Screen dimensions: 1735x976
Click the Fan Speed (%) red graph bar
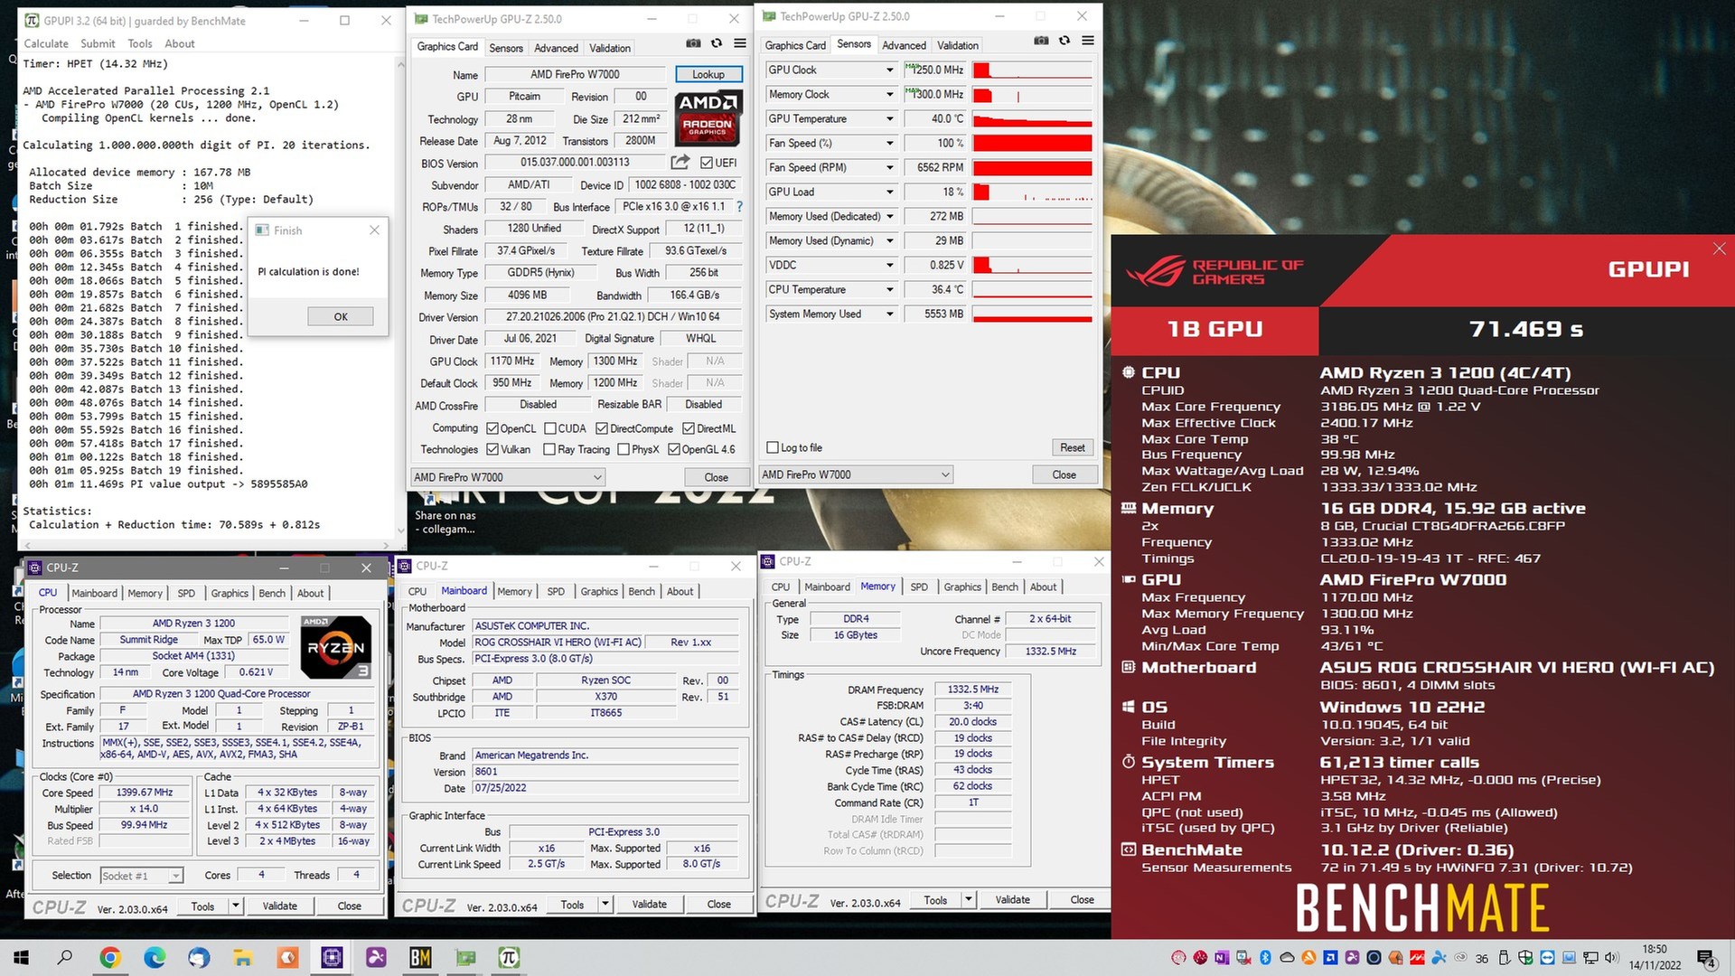coord(1032,143)
